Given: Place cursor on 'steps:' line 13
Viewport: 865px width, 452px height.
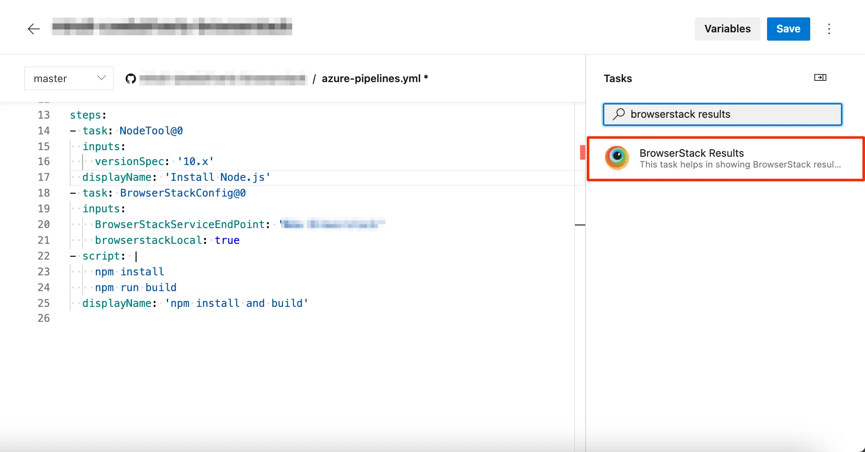Looking at the screenshot, I should (x=88, y=115).
